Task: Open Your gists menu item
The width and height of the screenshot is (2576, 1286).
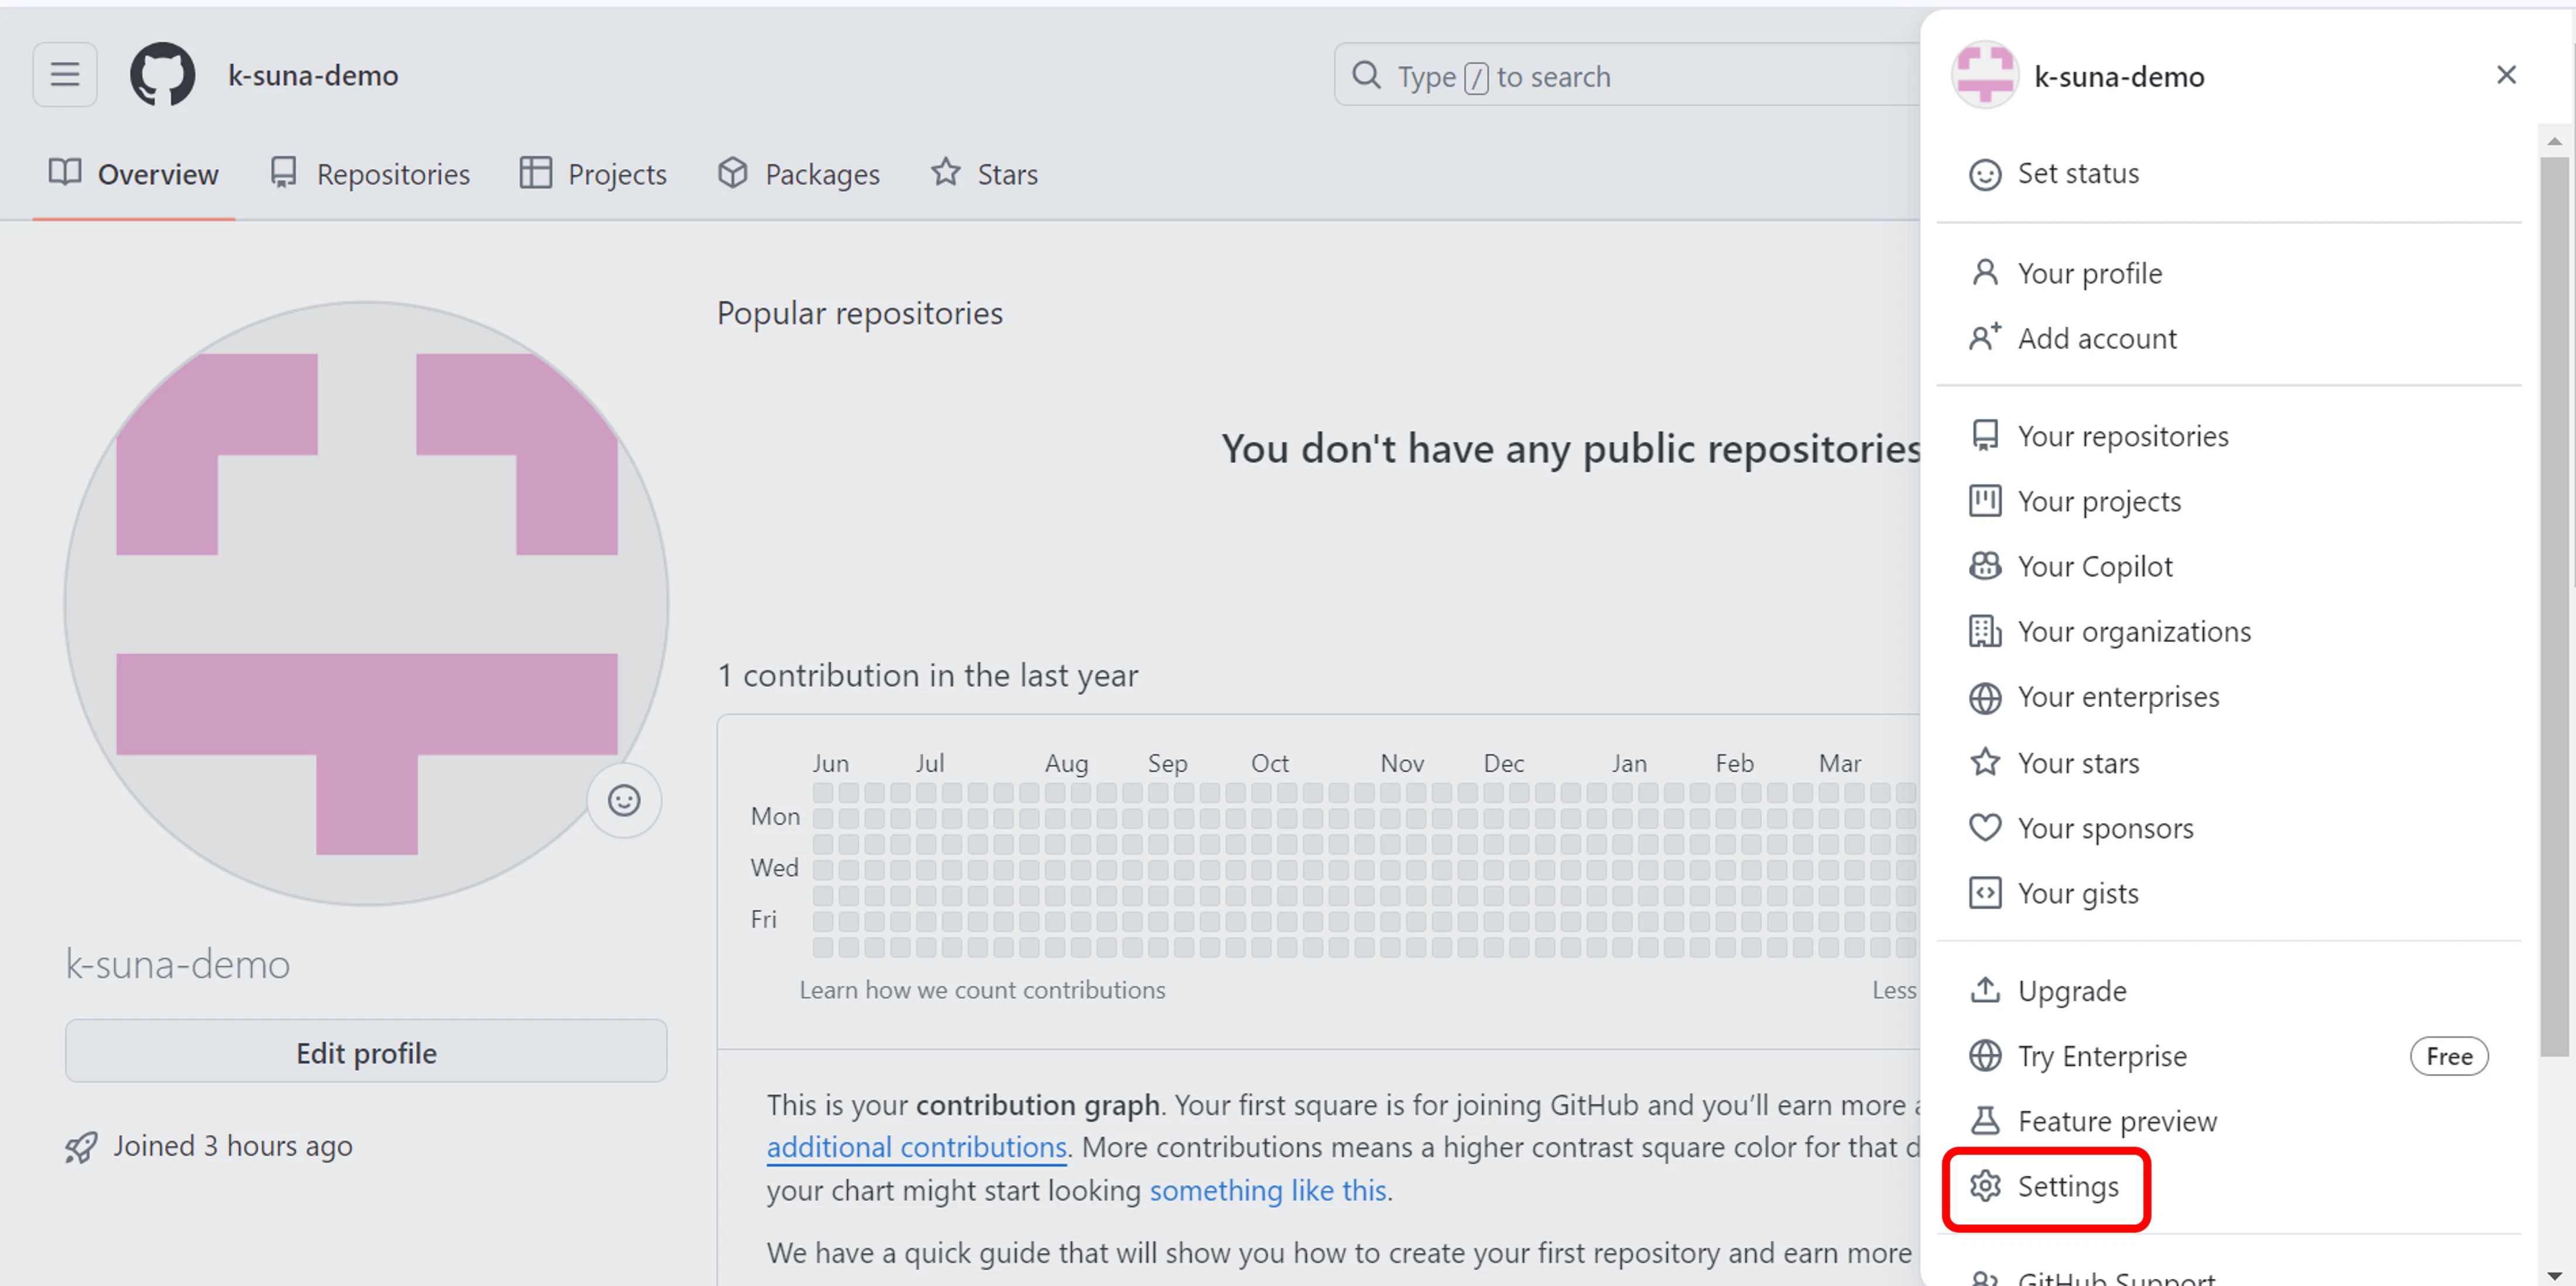Action: (2228, 893)
